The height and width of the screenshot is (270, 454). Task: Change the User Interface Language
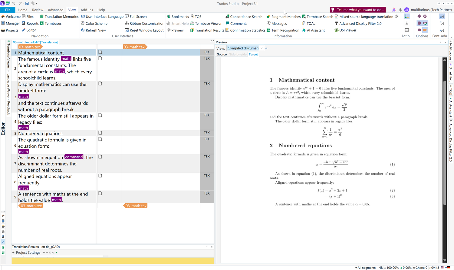102,17
